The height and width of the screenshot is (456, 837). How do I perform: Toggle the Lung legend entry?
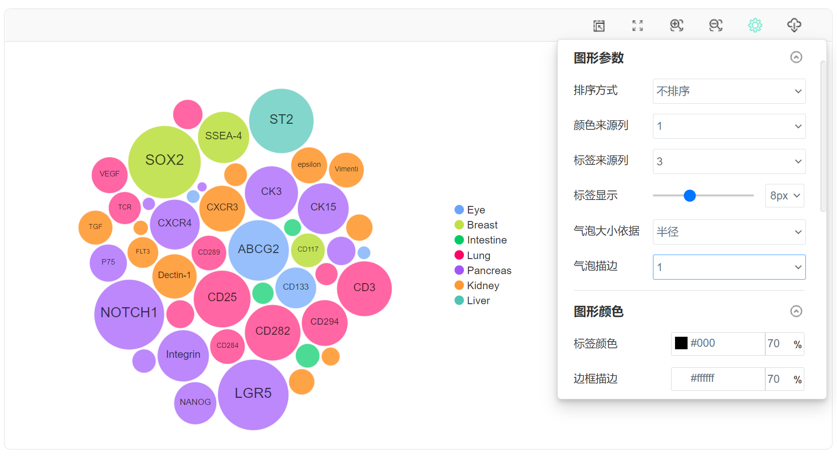(472, 256)
